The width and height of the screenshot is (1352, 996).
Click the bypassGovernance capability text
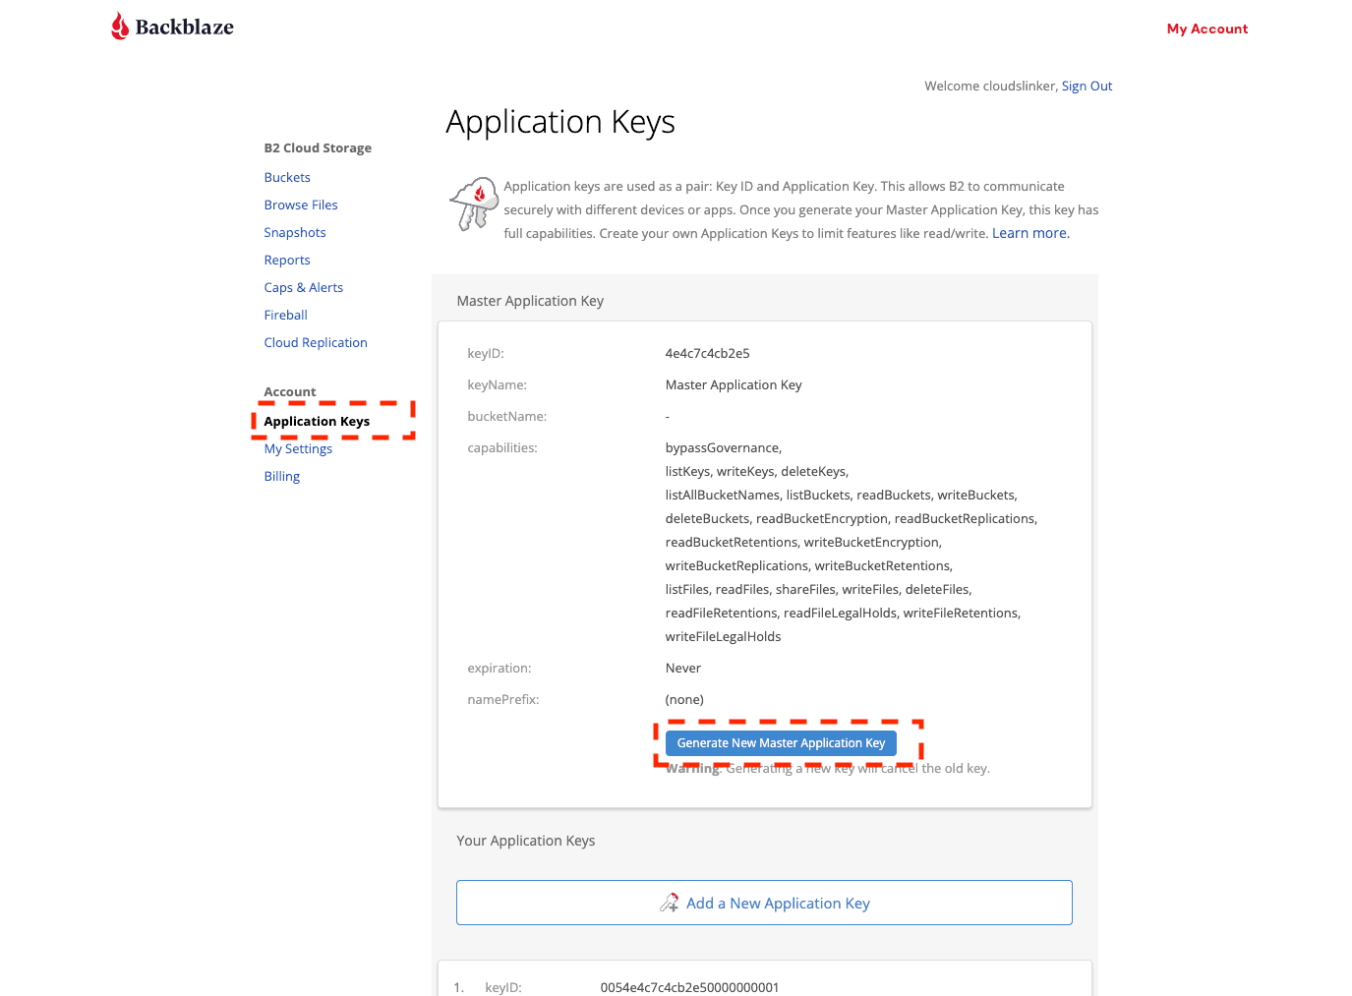click(x=724, y=447)
